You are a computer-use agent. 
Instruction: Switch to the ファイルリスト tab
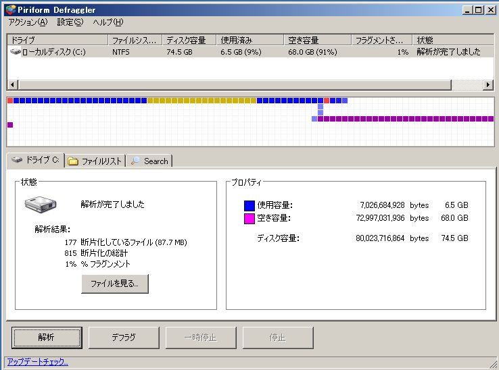pos(95,161)
